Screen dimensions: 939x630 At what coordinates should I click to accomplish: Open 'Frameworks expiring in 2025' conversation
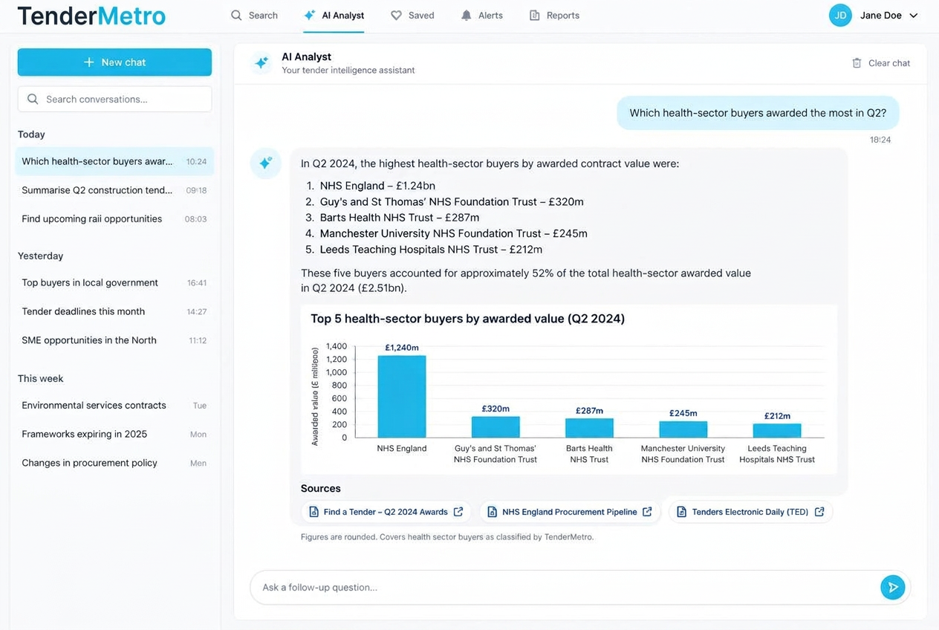114,435
